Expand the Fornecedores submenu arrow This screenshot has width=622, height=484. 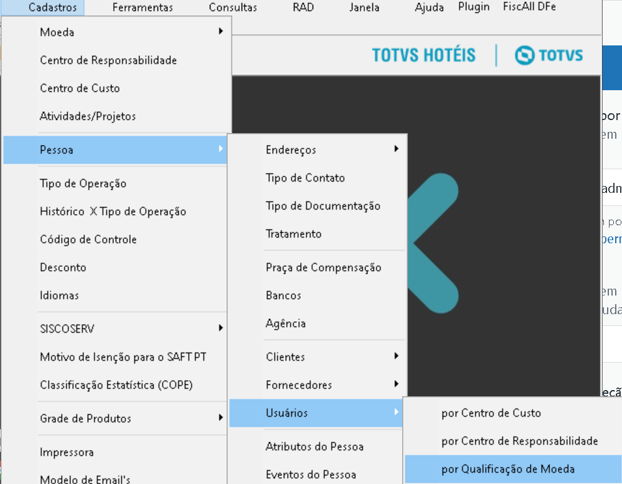[x=396, y=384]
